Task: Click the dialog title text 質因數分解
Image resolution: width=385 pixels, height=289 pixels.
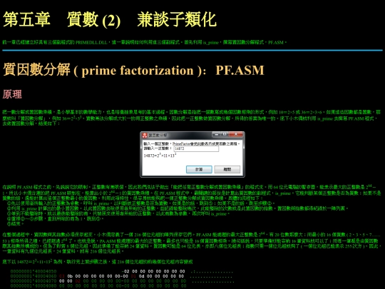Action: (158, 135)
